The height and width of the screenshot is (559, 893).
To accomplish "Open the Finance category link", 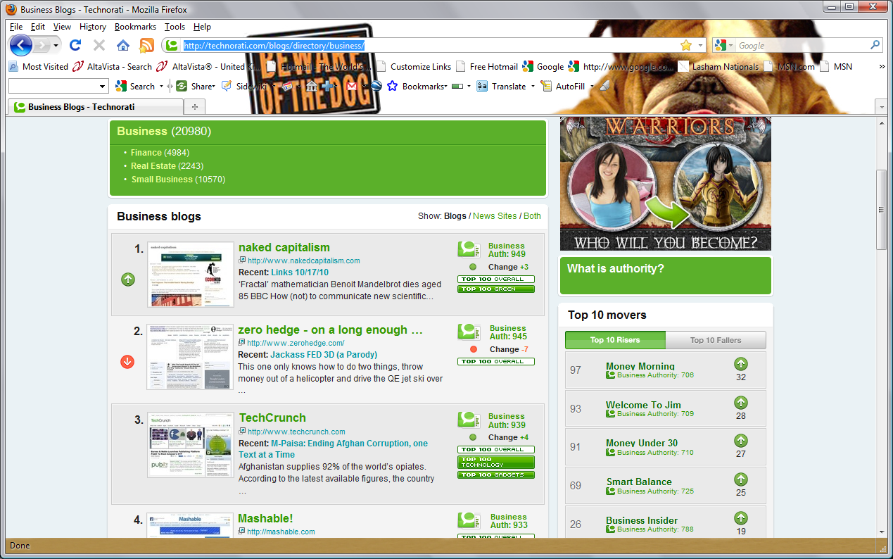I will [x=146, y=153].
